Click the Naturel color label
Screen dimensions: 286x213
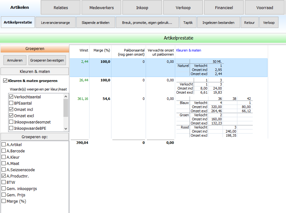coord(183,66)
